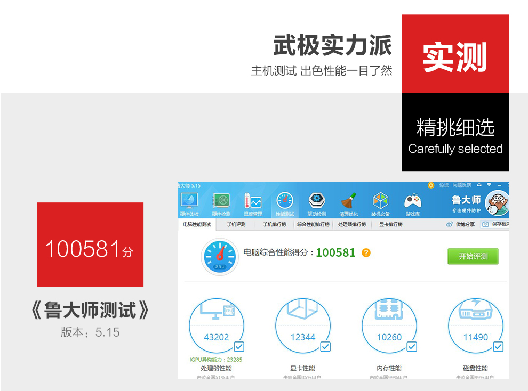This screenshot has width=528, height=391.
Task: Click the 保存截屏 save screenshot button
Action: pyautogui.click(x=495, y=224)
